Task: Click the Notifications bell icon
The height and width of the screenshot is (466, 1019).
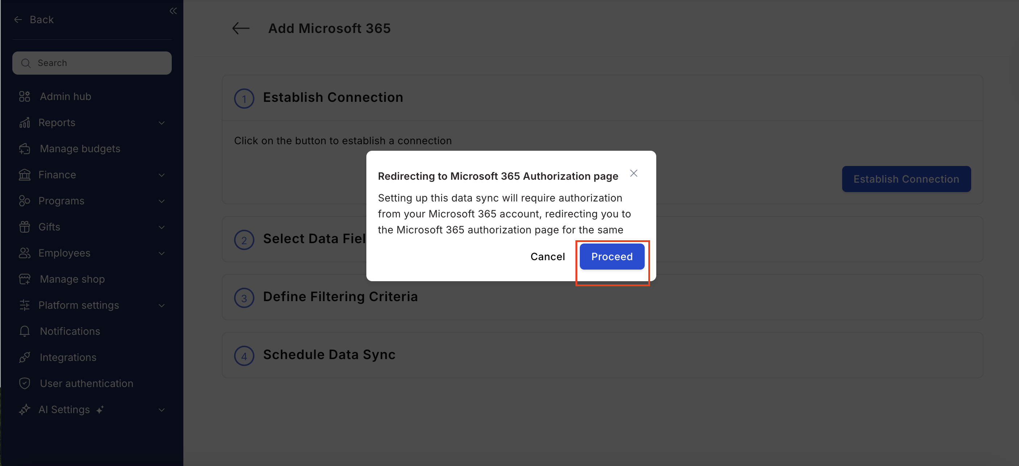Action: tap(25, 332)
